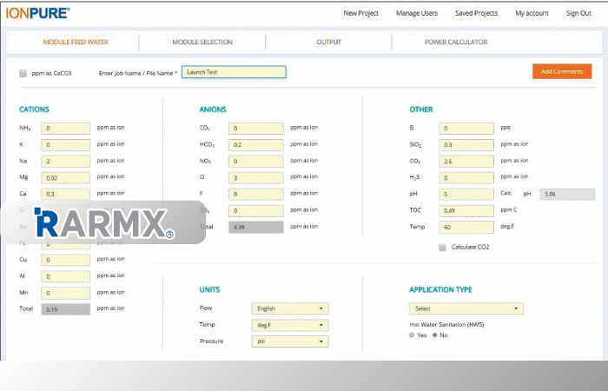608x391 pixels.
Task: Open the Flow units dropdown
Action: coord(289,308)
